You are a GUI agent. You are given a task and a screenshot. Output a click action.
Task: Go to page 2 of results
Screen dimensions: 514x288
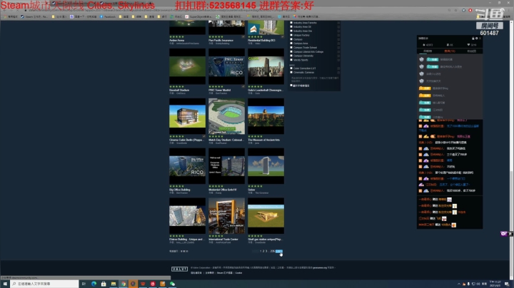tap(263, 251)
